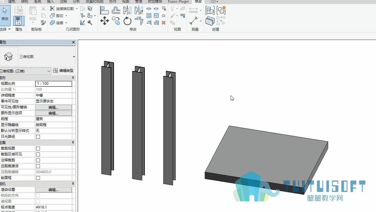Switch to the 管理 ribbon tab
The height and width of the screenshot is (212, 376).
coord(139,1)
